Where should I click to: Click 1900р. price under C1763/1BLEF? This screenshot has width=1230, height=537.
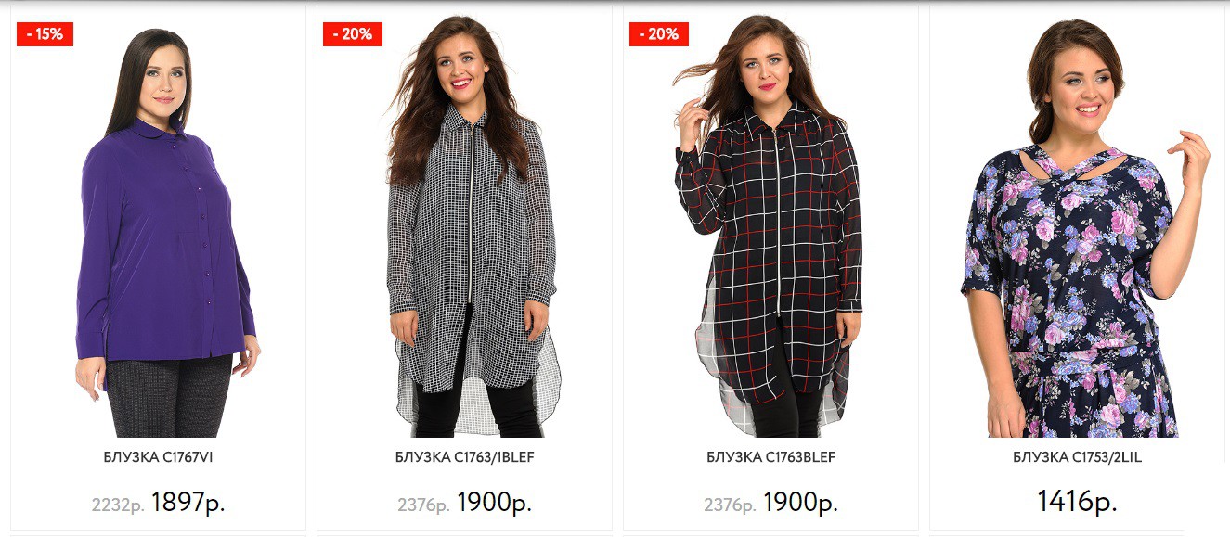[x=494, y=503]
